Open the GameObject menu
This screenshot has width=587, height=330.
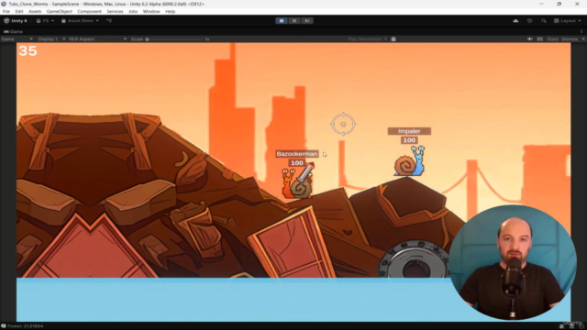(59, 12)
